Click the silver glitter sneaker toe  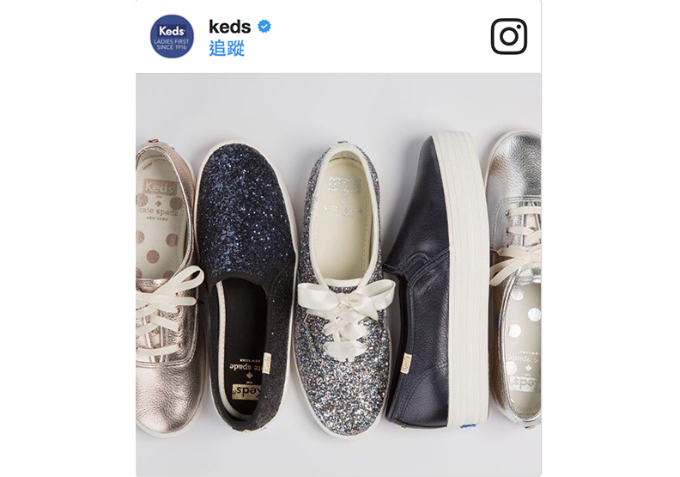click(342, 391)
